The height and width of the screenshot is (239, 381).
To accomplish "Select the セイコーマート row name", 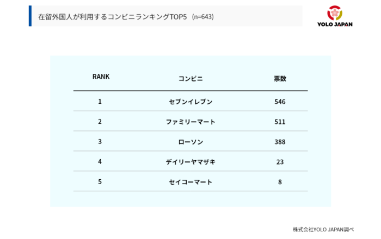I will pyautogui.click(x=190, y=182).
